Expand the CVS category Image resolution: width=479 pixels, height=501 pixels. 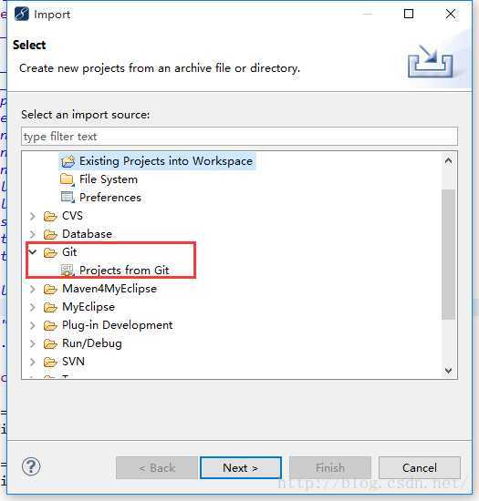point(32,216)
